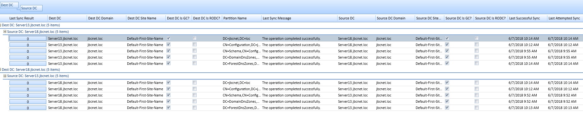The image size is (583, 119).
Task: Click the Source DC grouping chip in group panel
Action: pyautogui.click(x=31, y=8)
